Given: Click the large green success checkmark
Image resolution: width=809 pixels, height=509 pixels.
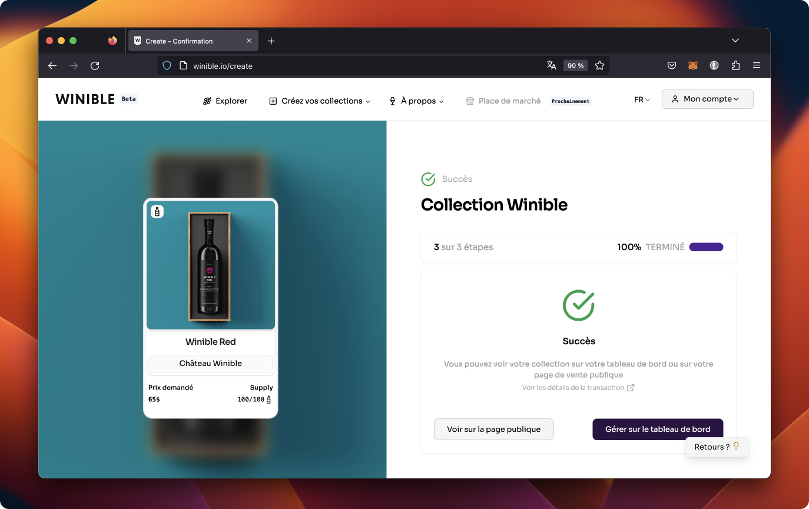Looking at the screenshot, I should pyautogui.click(x=579, y=305).
